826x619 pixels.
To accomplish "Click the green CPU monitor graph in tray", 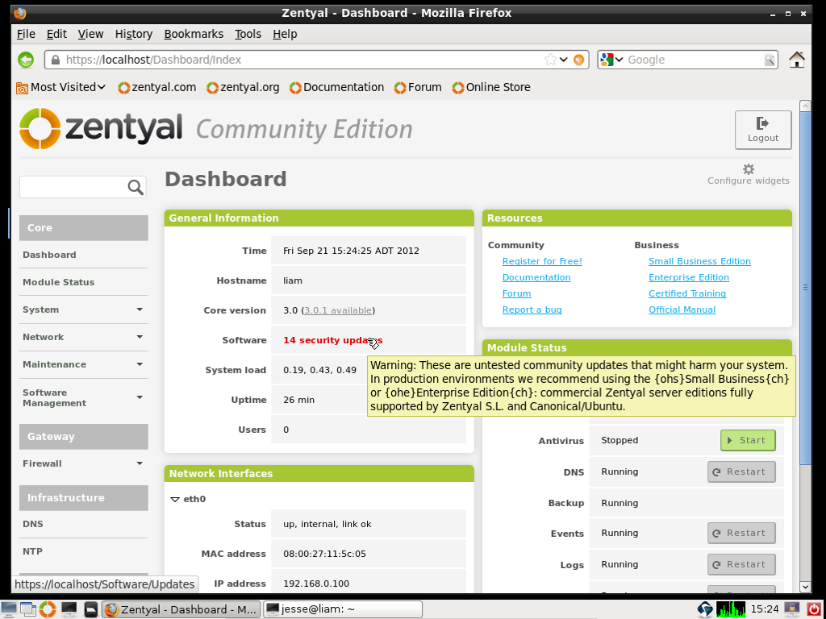I will tap(731, 609).
